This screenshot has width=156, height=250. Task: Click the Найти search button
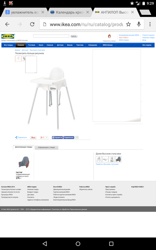click(x=74, y=36)
